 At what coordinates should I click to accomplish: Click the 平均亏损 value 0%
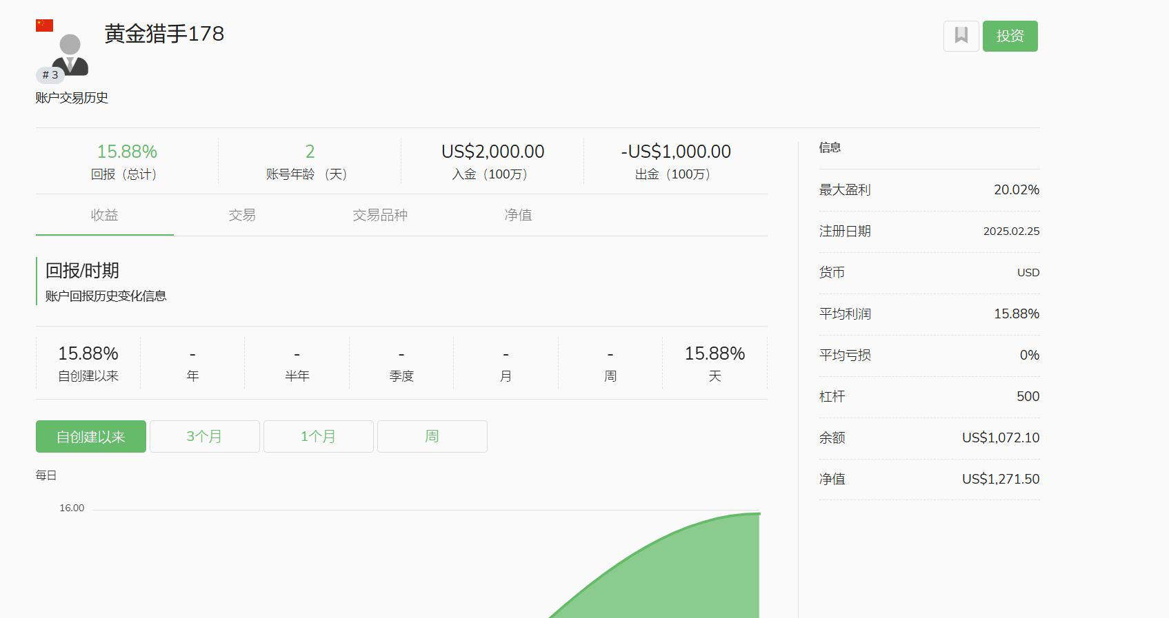[1030, 356]
